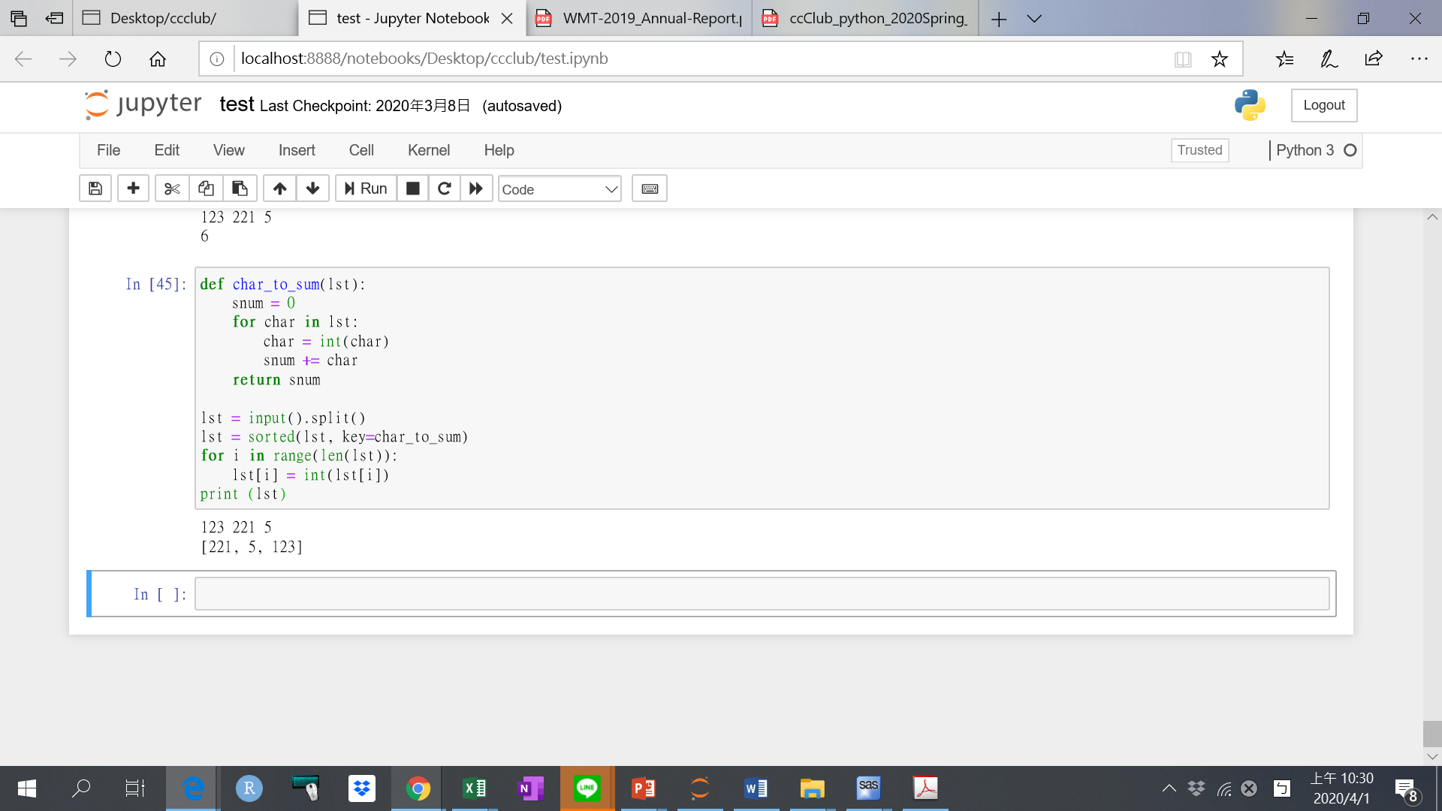Open the command palette keyboard icon
The height and width of the screenshot is (811, 1442).
(x=649, y=188)
